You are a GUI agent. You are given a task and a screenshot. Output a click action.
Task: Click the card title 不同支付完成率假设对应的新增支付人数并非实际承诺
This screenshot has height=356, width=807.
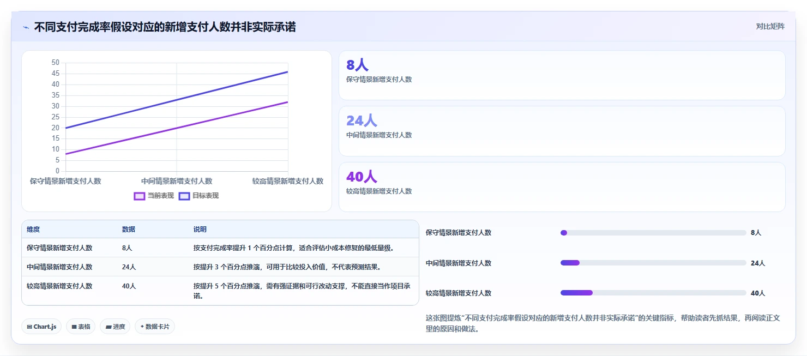click(x=165, y=27)
